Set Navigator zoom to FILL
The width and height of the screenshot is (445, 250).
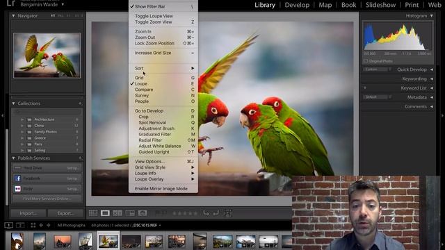point(60,15)
